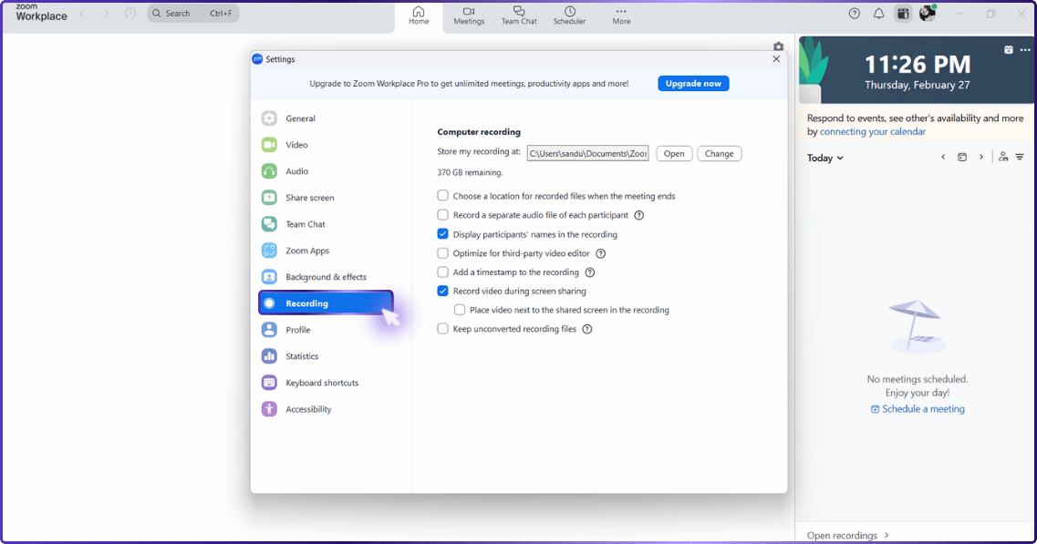Open Statistics chart icon
This screenshot has height=544, width=1037.
269,356
